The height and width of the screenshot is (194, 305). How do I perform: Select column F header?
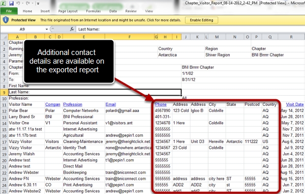[129, 37]
